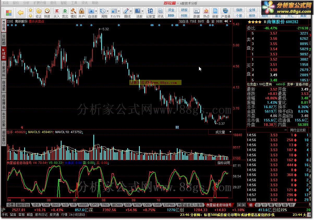Click 加自选 to add to watchlist
This screenshot has height=220, width=314.
(184, 21)
